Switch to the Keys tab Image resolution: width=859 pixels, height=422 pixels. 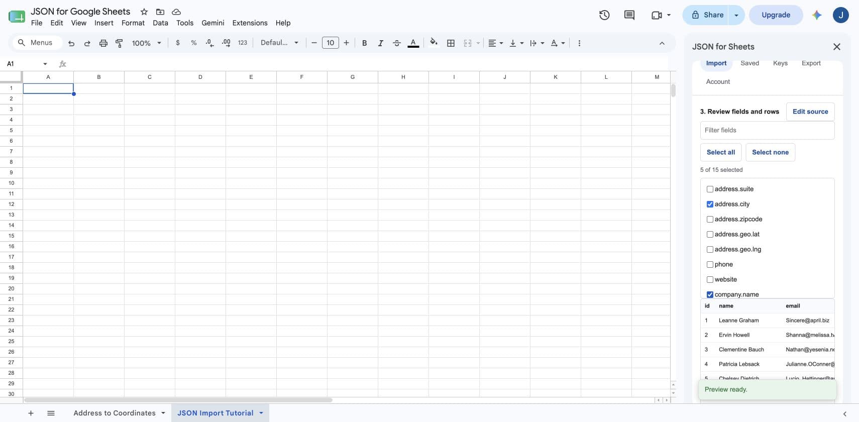pos(780,63)
